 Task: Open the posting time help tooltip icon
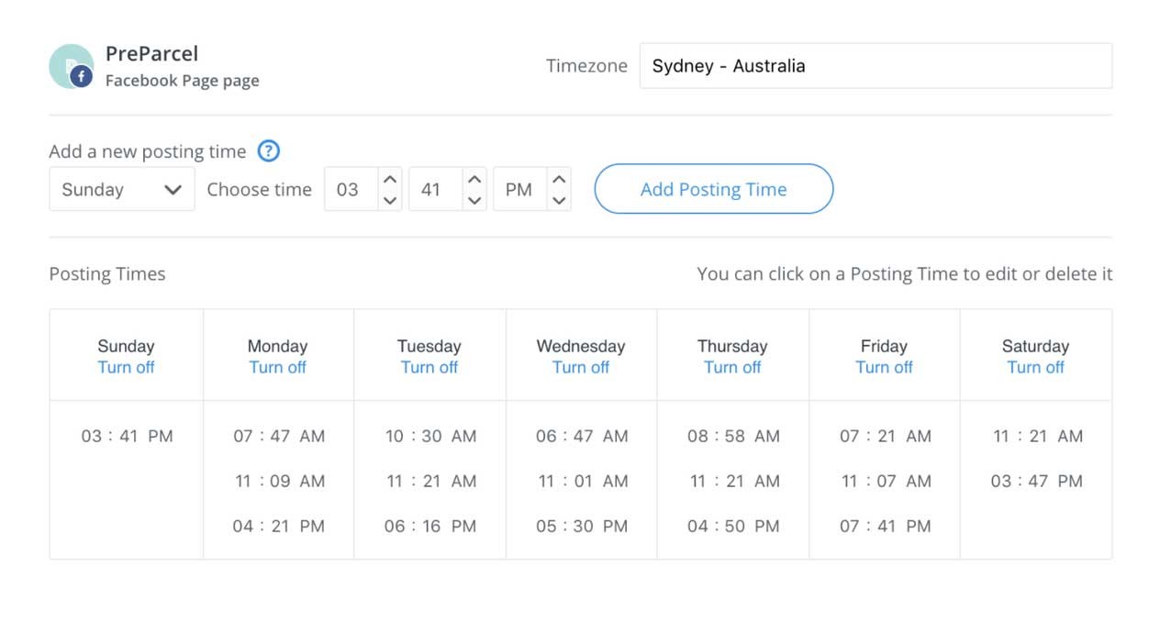click(268, 151)
